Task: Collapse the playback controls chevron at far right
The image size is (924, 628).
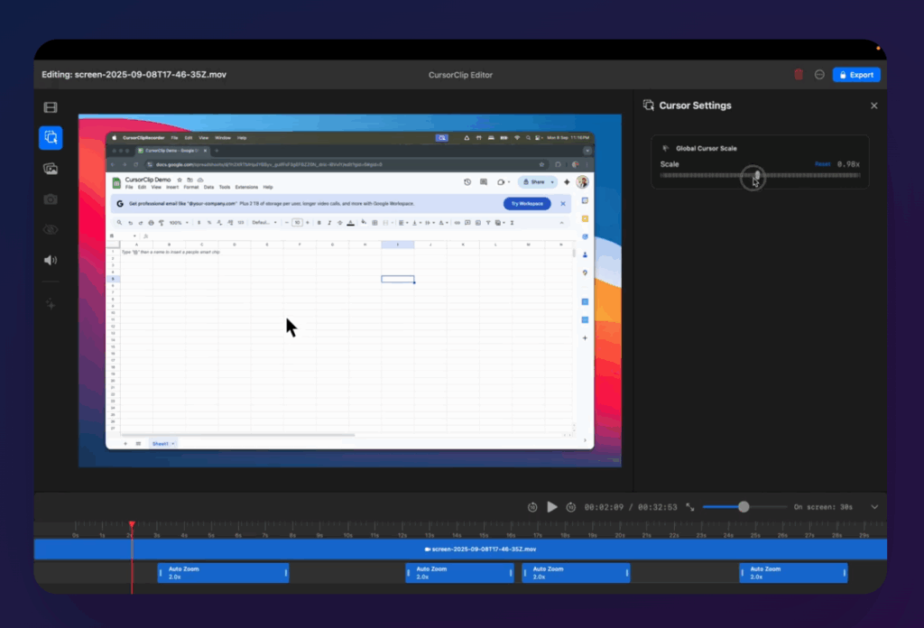Action: [x=873, y=506]
